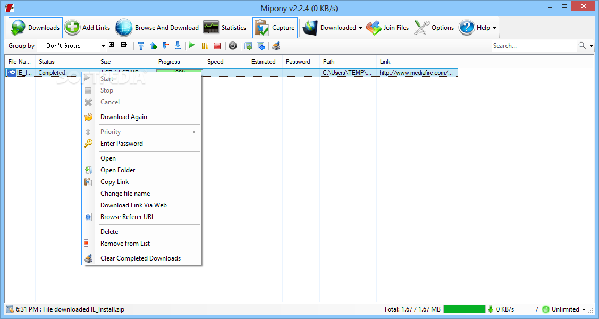Sort by the Estimated column header
The width and height of the screenshot is (599, 319).
265,62
